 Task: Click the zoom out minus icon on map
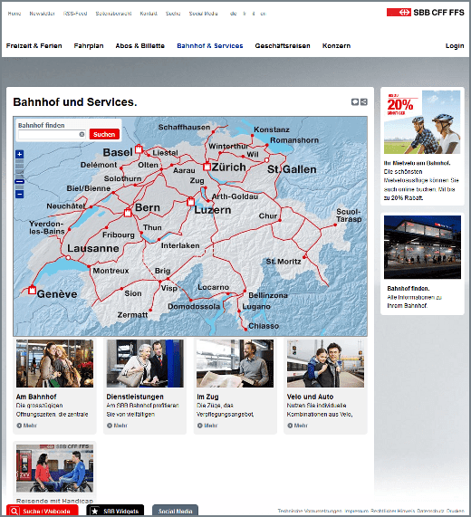click(19, 194)
